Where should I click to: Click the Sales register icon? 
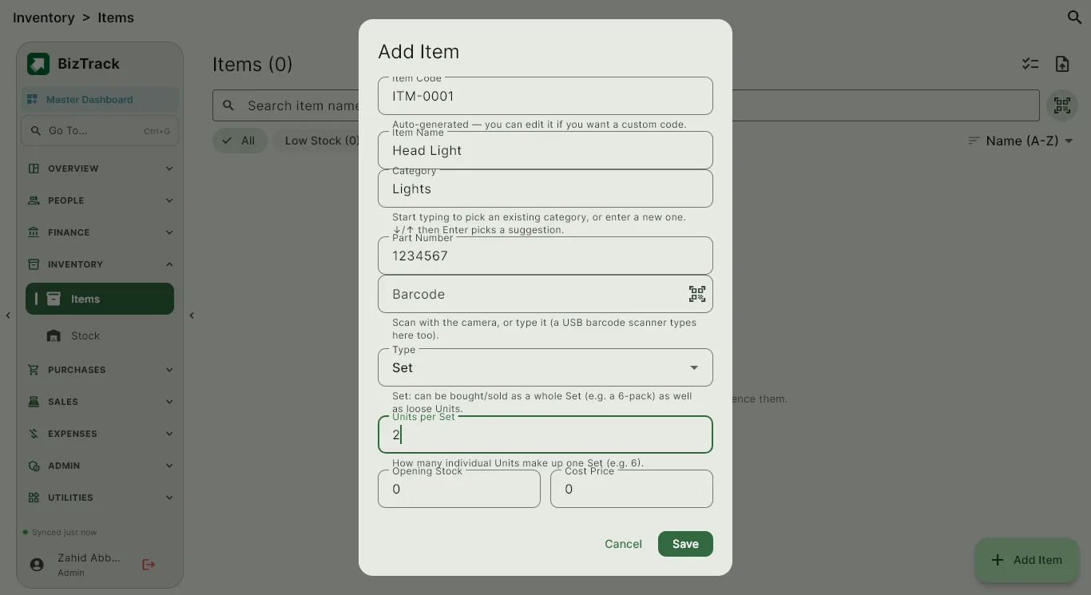pos(34,402)
